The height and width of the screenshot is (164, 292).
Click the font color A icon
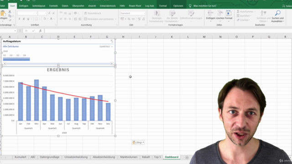click(51, 19)
